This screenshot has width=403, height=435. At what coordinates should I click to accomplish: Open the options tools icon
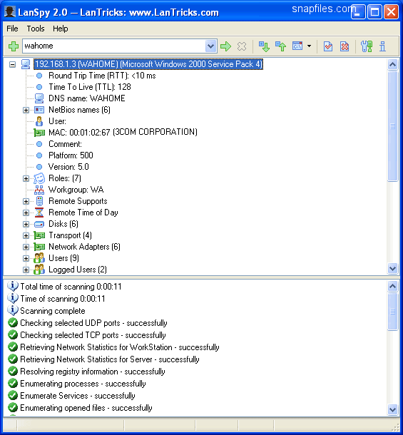(367, 46)
